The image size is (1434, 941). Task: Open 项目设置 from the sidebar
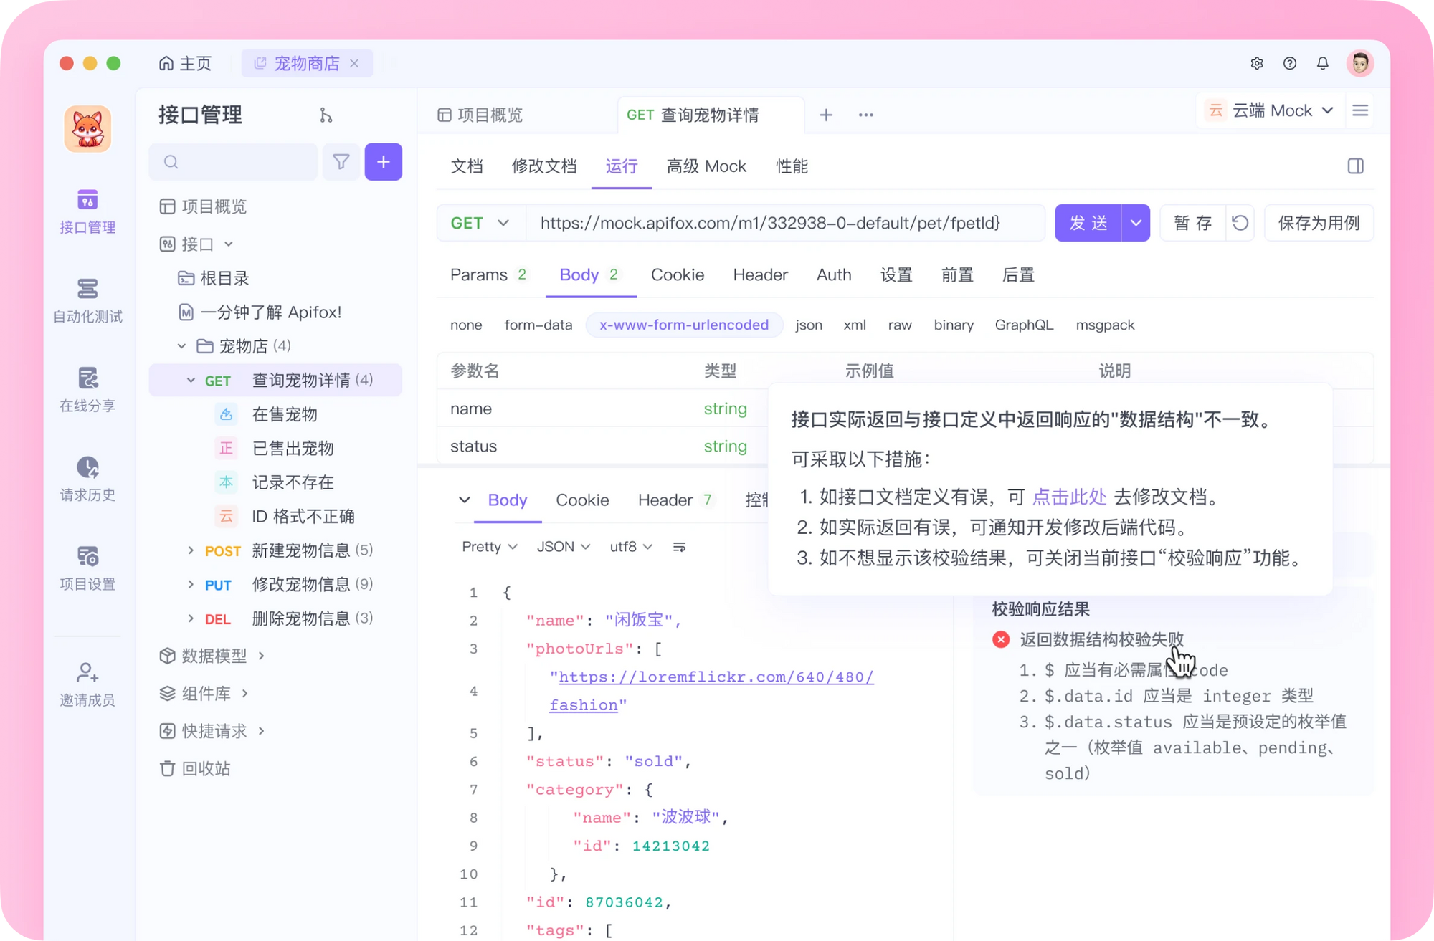click(x=87, y=566)
